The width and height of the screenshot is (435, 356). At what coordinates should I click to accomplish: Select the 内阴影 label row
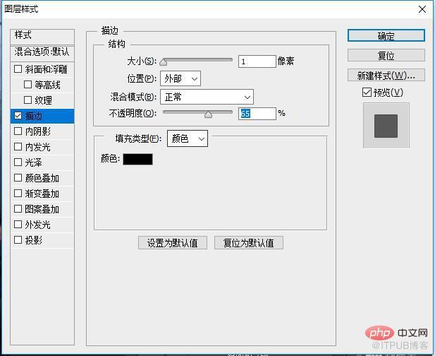pyautogui.click(x=38, y=131)
